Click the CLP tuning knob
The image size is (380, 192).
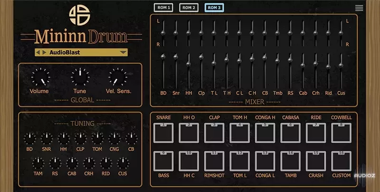point(80,139)
